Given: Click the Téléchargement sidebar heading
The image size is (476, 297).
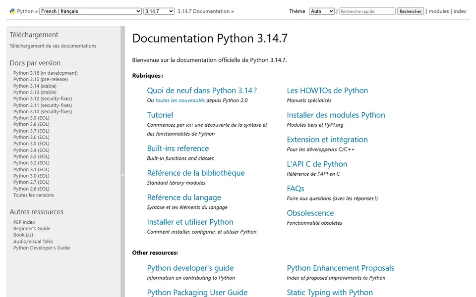Looking at the screenshot, I should [x=34, y=35].
